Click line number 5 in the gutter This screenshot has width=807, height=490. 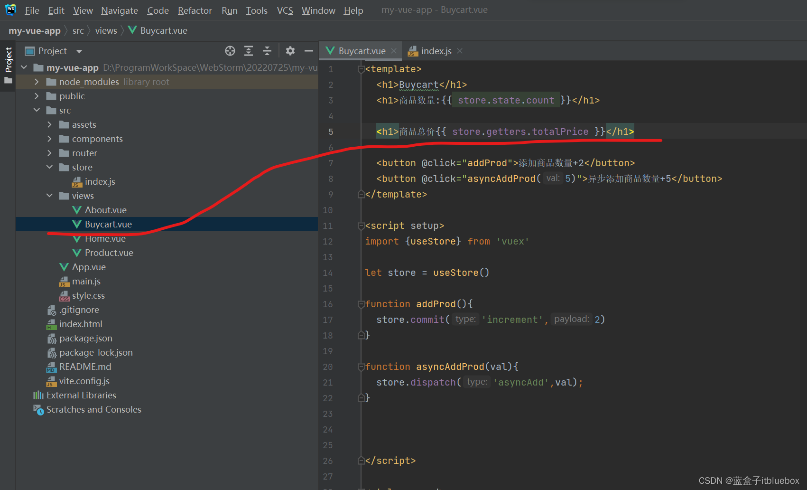coord(331,132)
